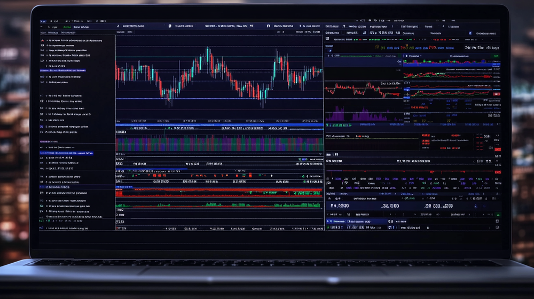Click the red indicator band below the heatmap
This screenshot has width=534, height=299.
coord(219,191)
